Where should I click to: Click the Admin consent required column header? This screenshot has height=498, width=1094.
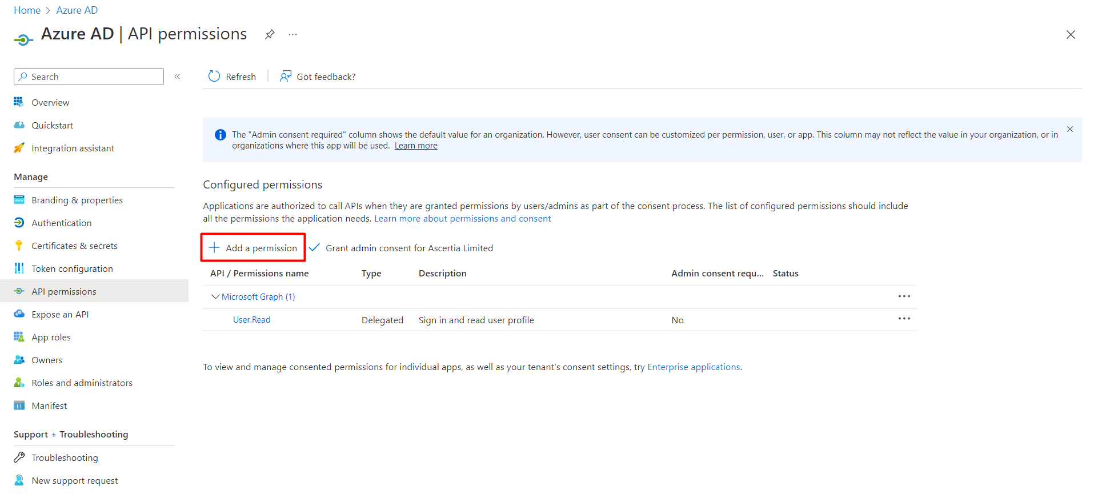tap(718, 273)
